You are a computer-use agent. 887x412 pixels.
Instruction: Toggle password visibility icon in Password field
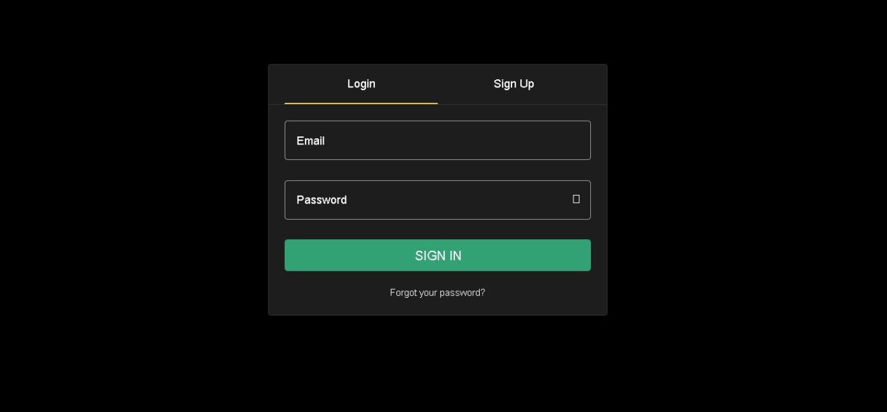point(576,199)
